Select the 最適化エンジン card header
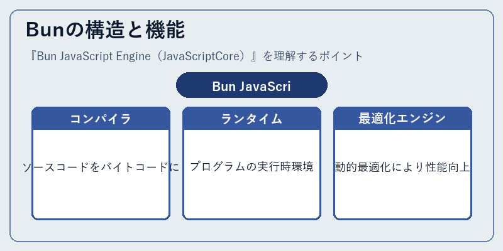 point(402,119)
